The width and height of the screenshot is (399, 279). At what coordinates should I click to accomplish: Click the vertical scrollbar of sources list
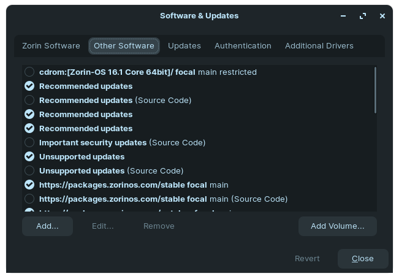click(x=375, y=91)
